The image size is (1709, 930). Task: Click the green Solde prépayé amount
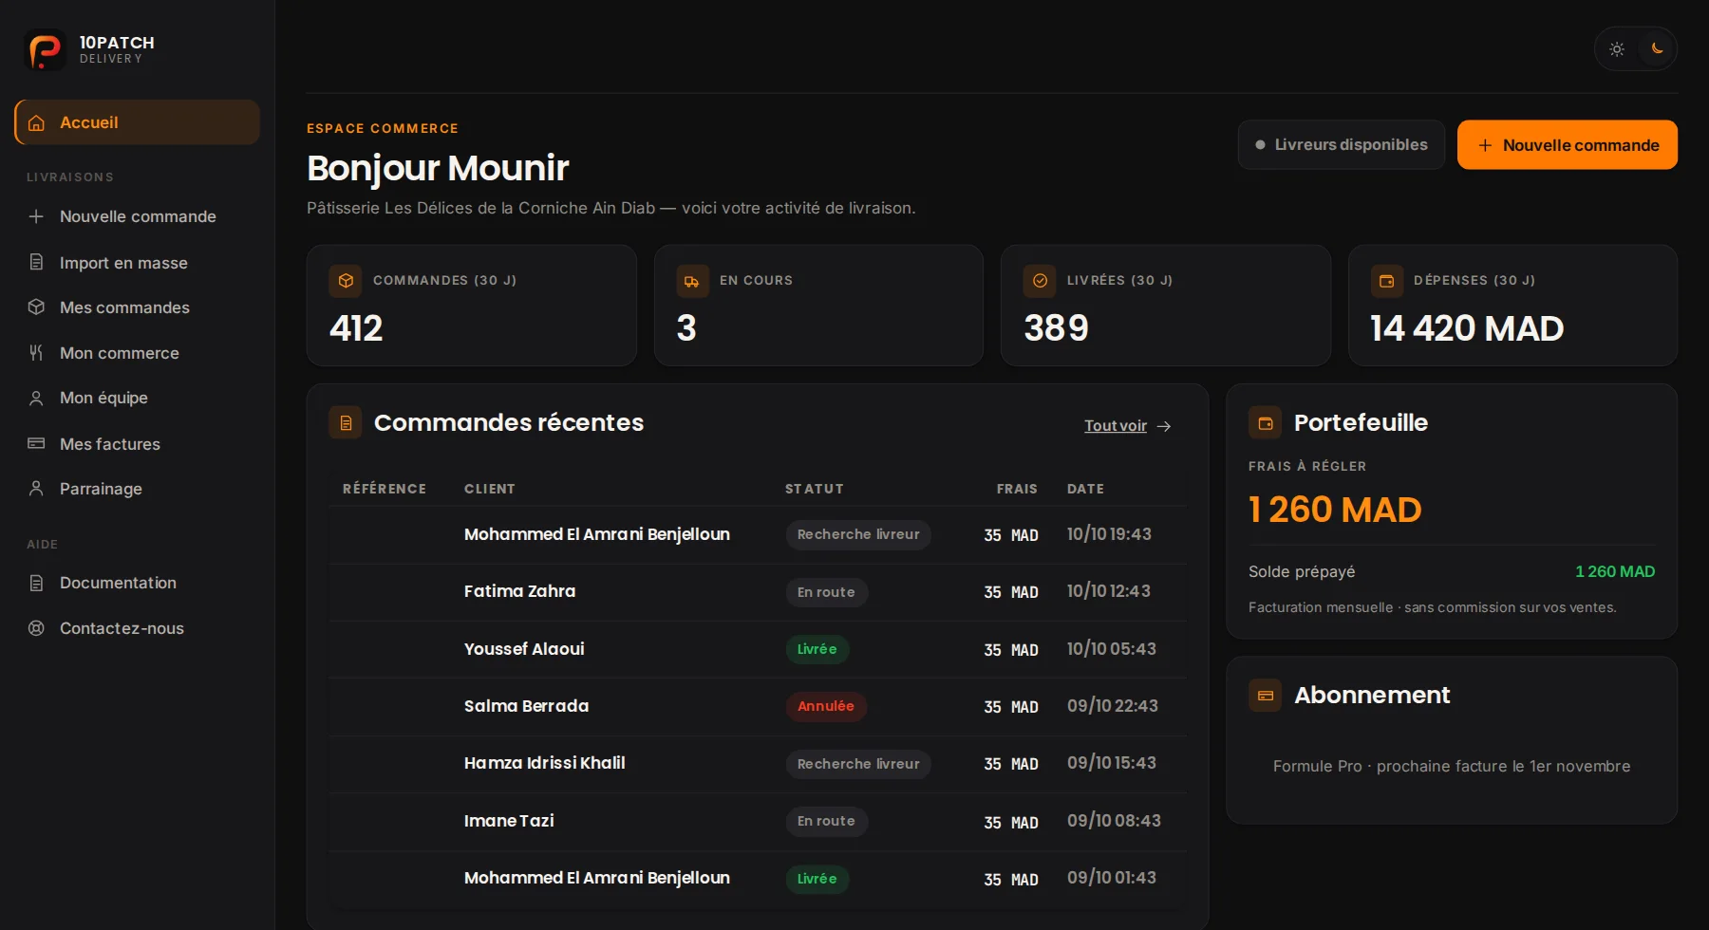pyautogui.click(x=1615, y=571)
